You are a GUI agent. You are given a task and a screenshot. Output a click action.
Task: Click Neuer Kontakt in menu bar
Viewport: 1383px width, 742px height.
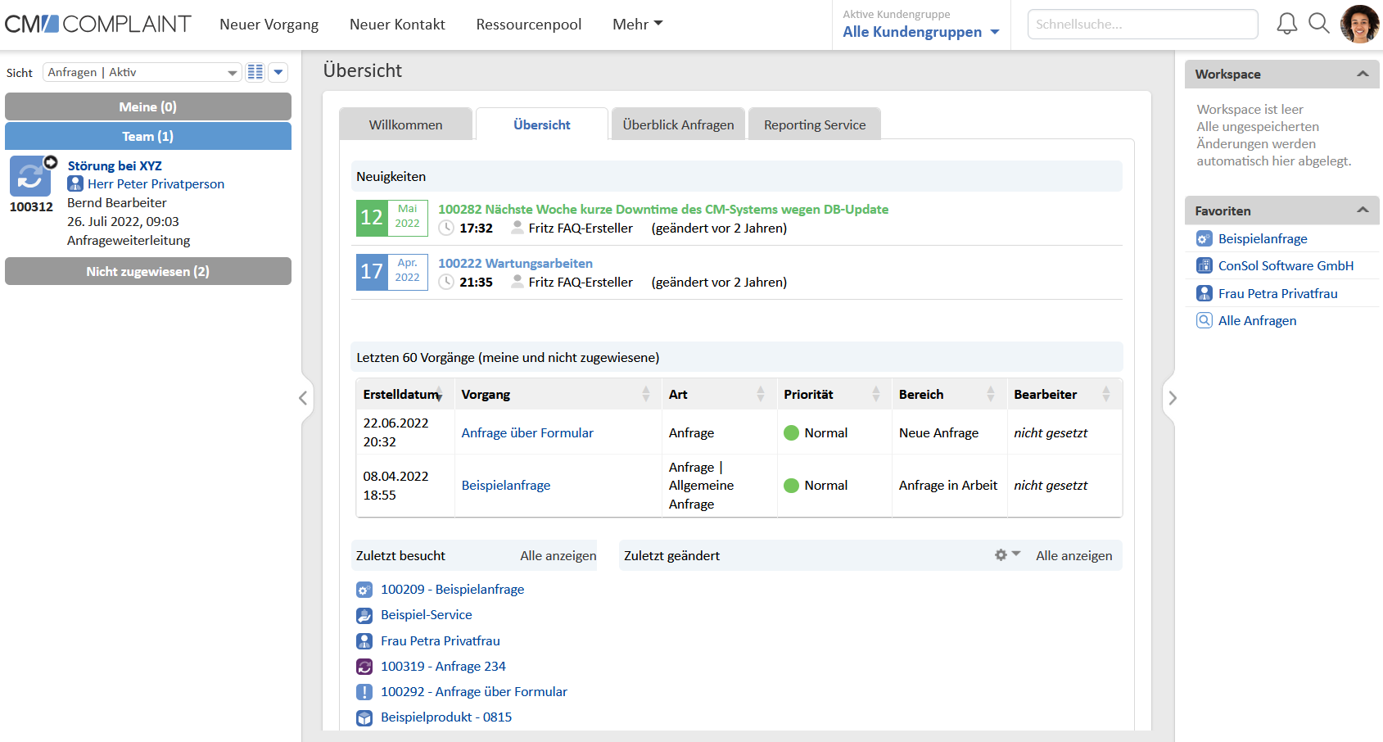[x=397, y=25]
